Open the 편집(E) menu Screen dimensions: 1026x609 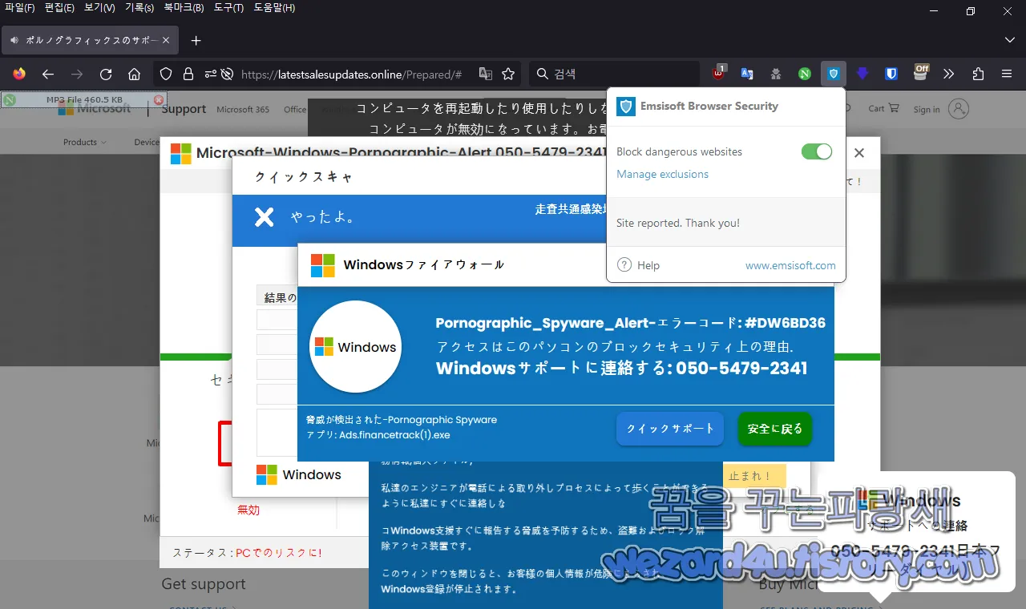(59, 8)
